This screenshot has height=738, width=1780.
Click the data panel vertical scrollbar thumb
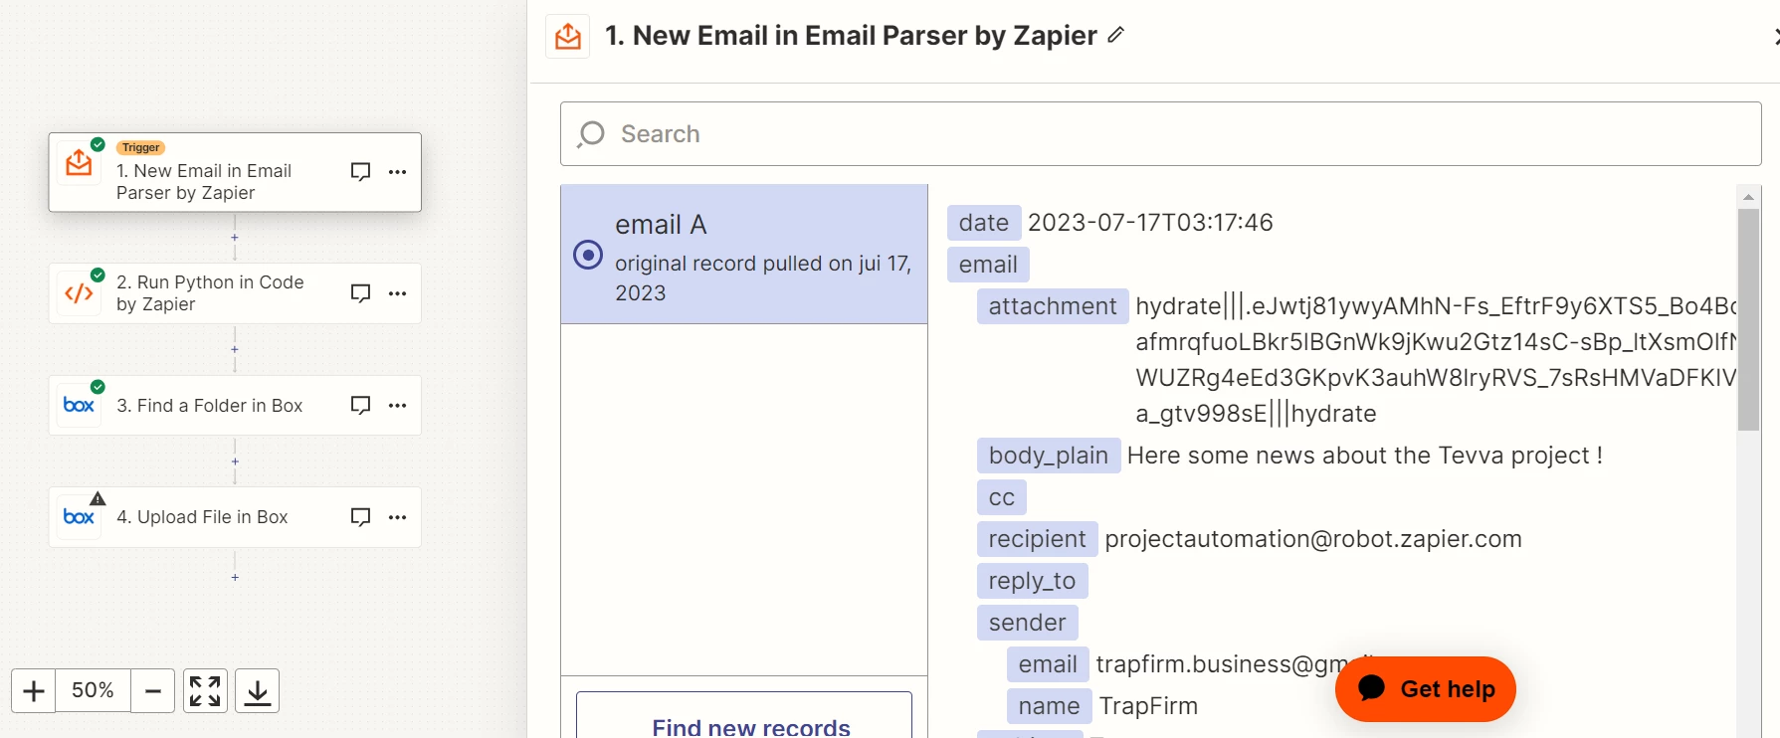[x=1748, y=319]
